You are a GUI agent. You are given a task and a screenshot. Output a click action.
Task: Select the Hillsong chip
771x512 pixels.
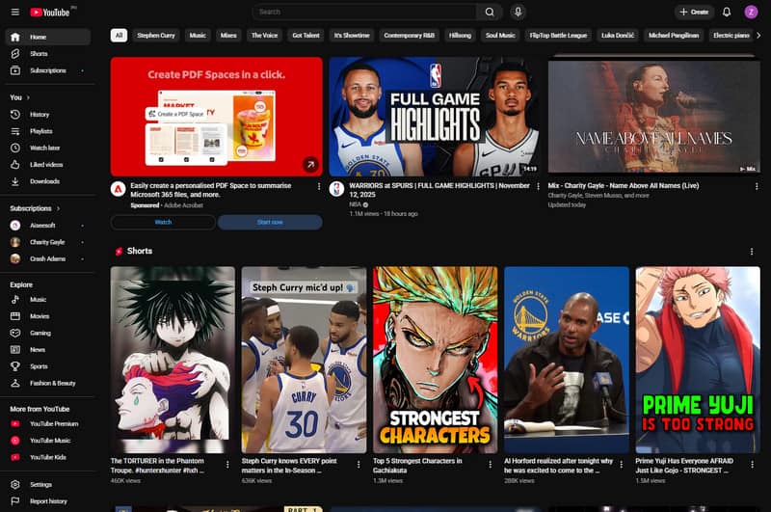pos(460,36)
